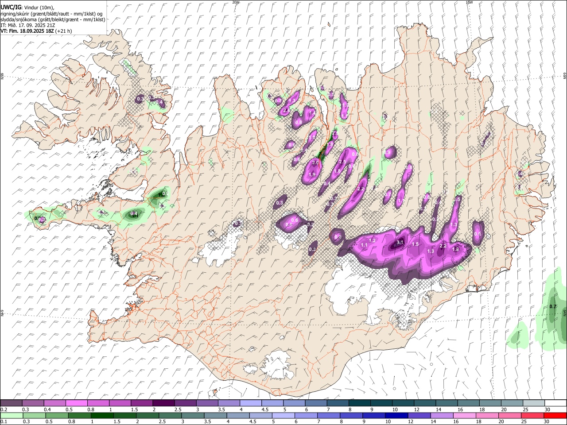567x425 pixels.
Task: Click the "2.5" precipitation value on the map
Action: (342, 162)
